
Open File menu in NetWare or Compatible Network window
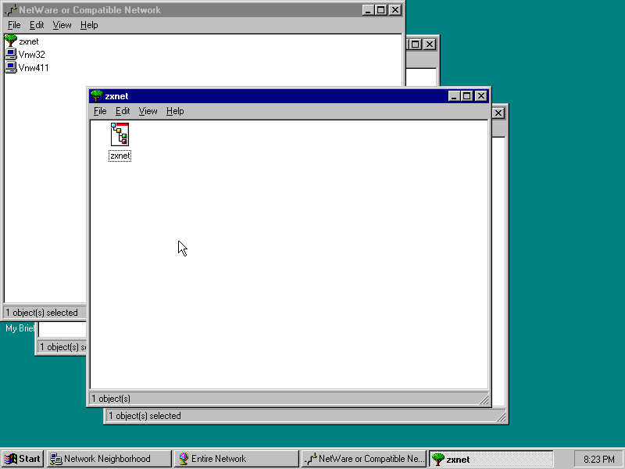pyautogui.click(x=14, y=25)
